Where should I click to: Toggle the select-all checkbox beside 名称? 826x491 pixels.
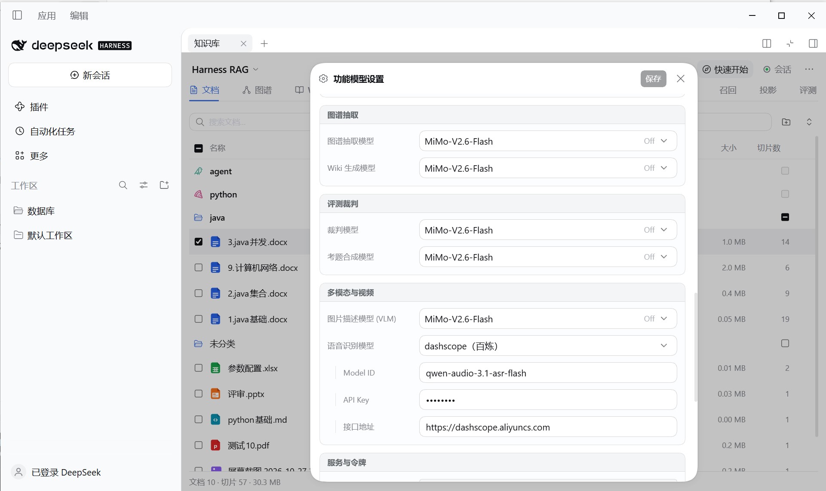coord(199,148)
